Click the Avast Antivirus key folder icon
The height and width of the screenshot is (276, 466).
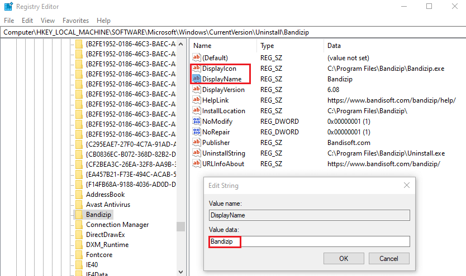coord(79,205)
